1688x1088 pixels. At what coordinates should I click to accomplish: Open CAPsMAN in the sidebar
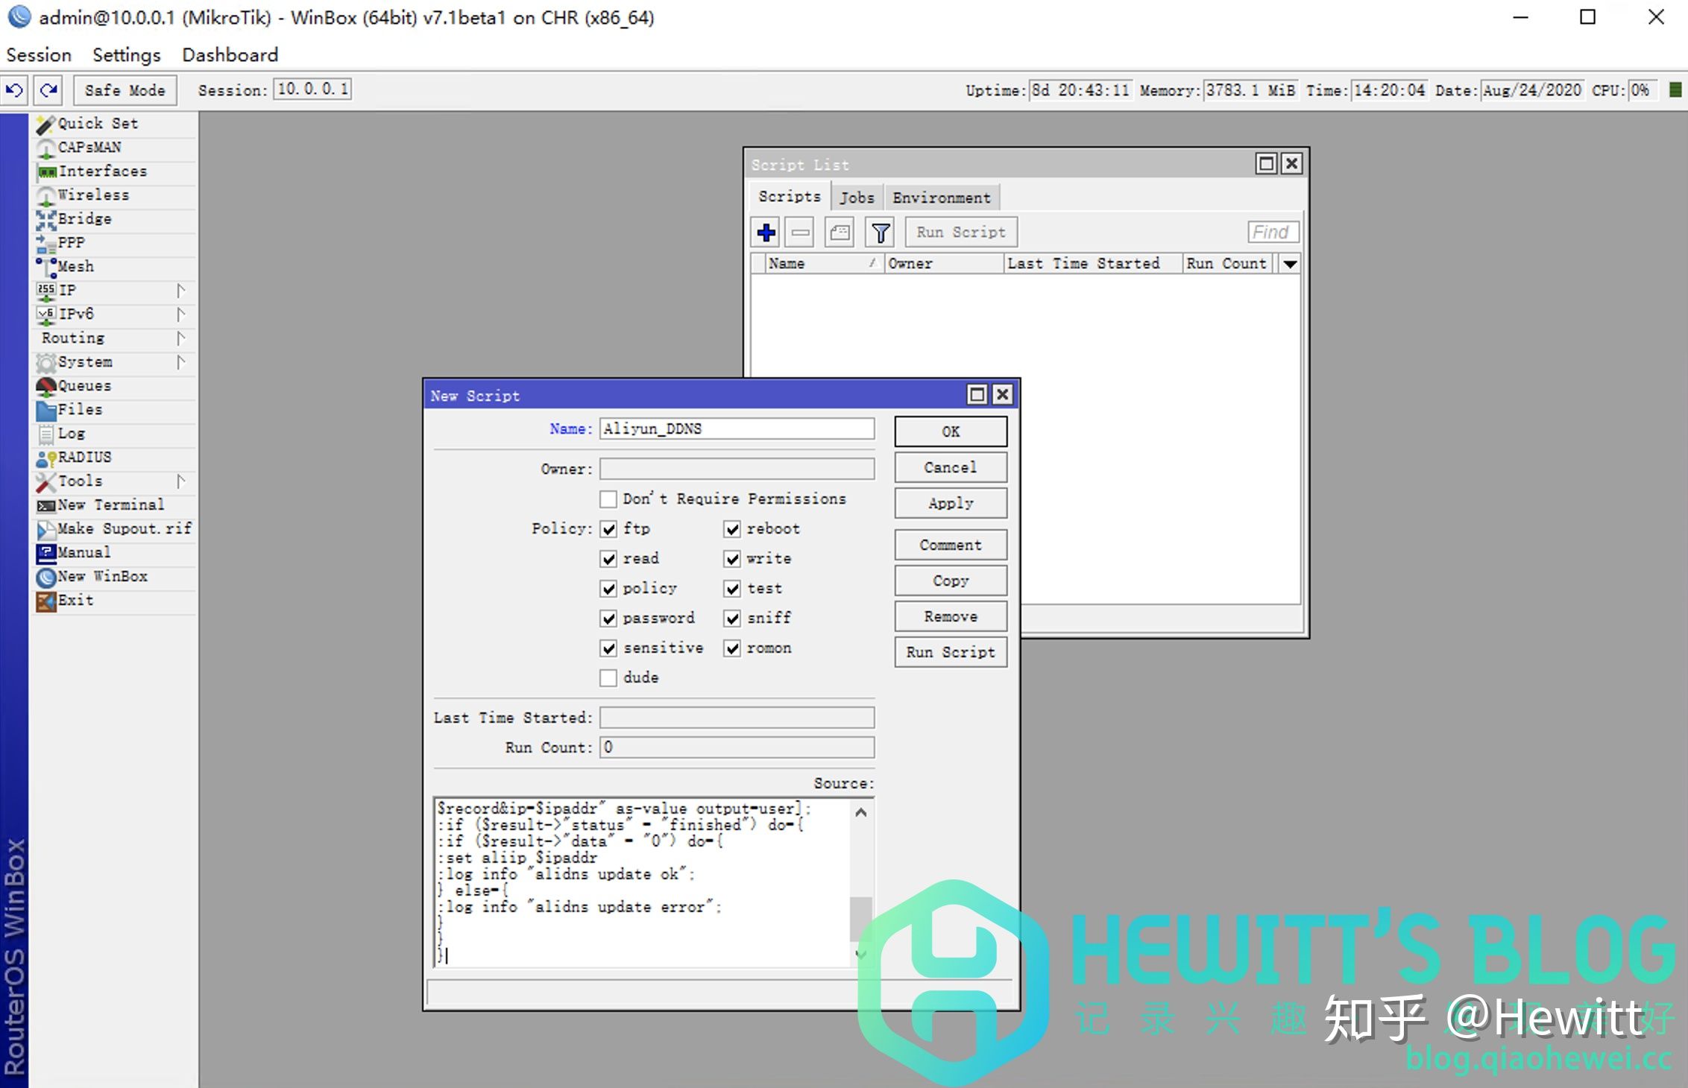[x=114, y=148]
